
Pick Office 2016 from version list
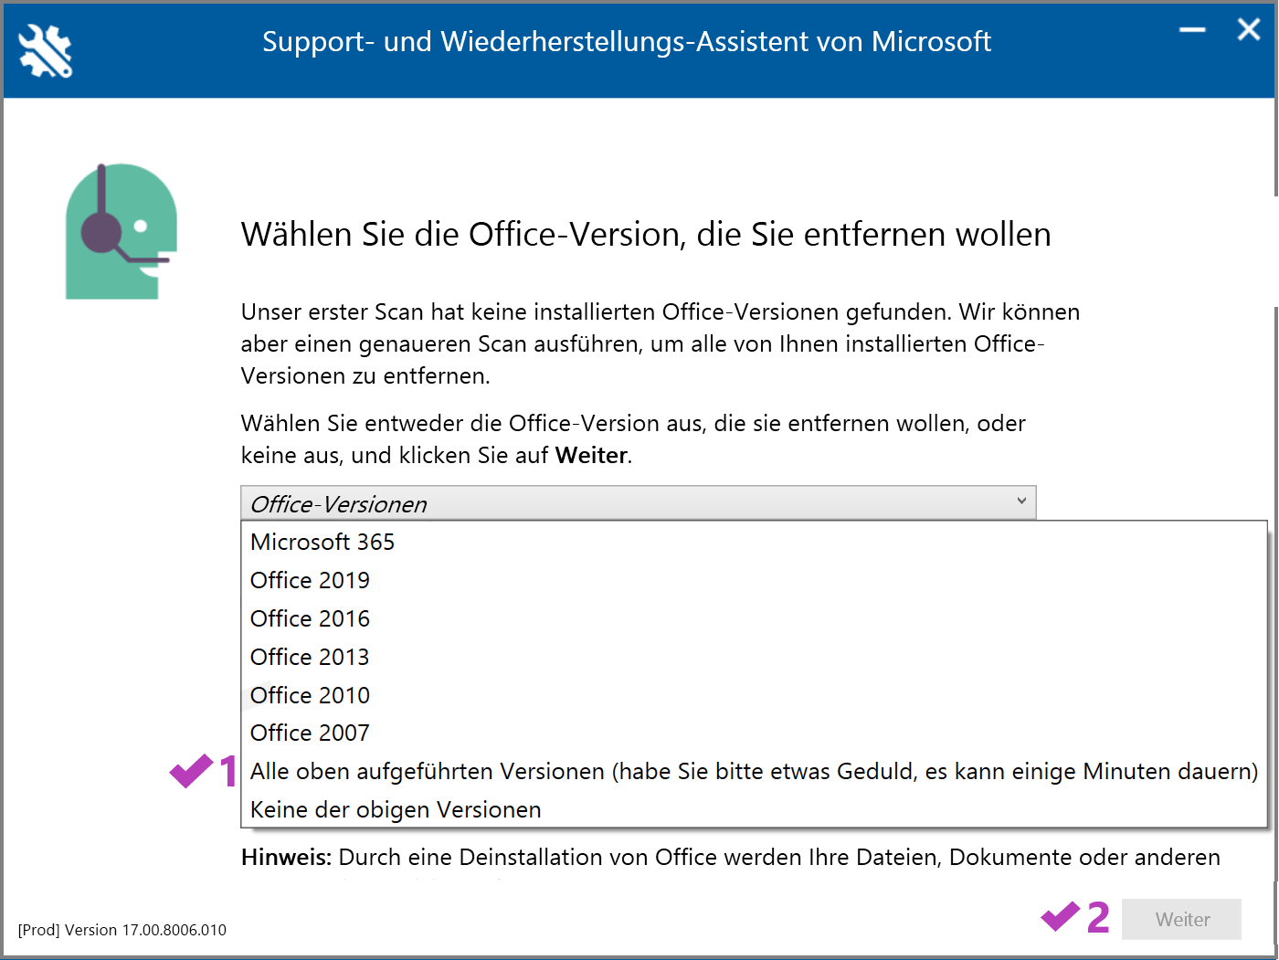pyautogui.click(x=310, y=618)
